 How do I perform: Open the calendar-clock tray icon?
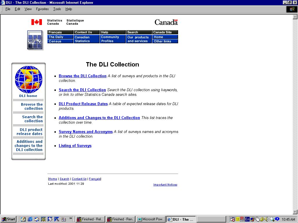pyautogui.click(x=232, y=219)
